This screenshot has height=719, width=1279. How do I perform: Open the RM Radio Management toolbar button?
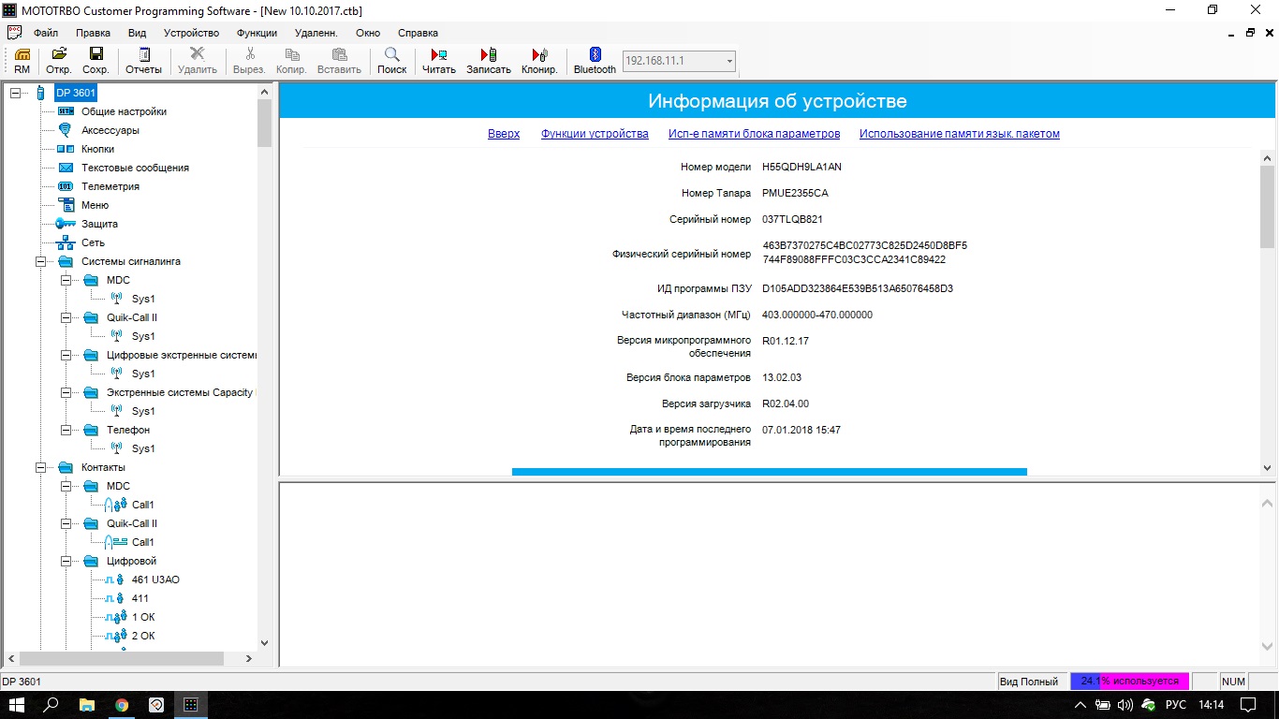point(22,61)
